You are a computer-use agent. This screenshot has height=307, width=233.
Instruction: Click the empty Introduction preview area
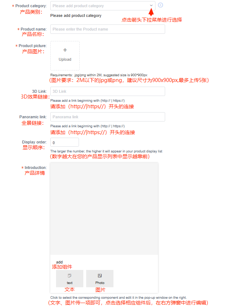pyautogui.click(x=104, y=209)
